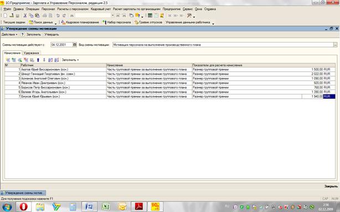Open the calendar picker beside date 04.12.2001
Screen dimensions: 340x212
tap(75, 45)
